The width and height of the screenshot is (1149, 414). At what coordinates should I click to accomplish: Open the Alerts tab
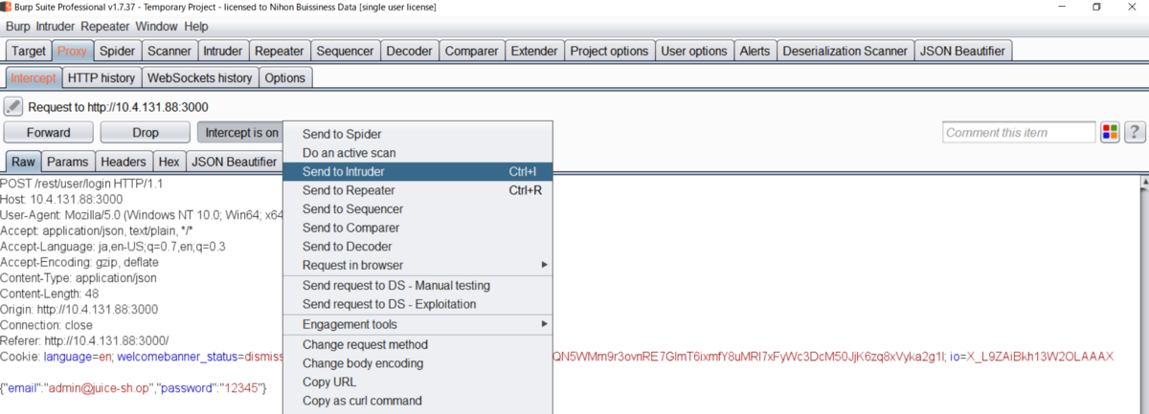[755, 51]
